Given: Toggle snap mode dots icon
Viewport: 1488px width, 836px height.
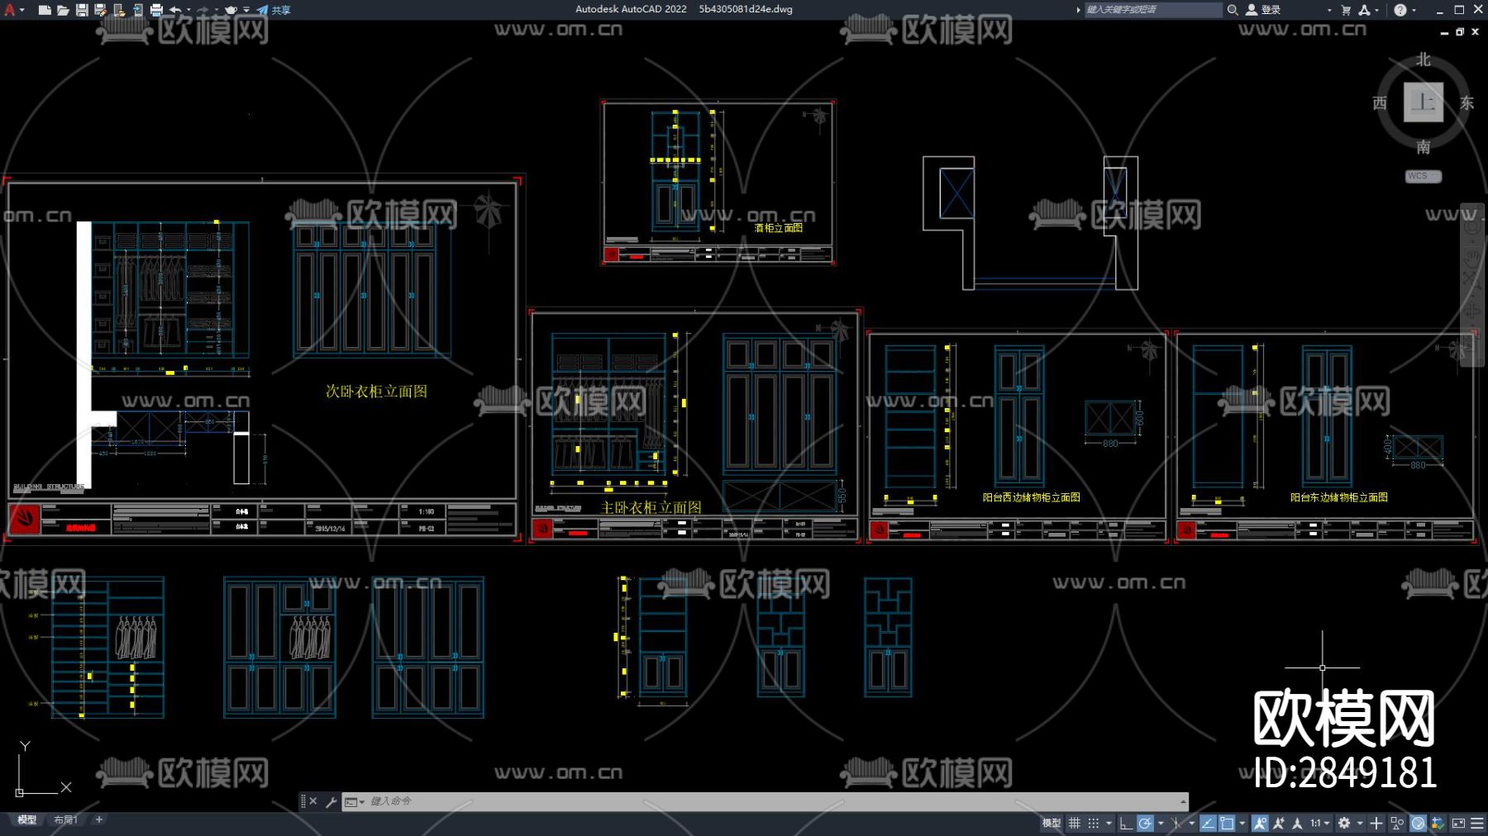Looking at the screenshot, I should pos(1094,823).
